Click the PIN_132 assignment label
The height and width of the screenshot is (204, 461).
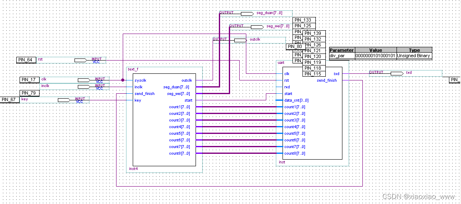[x=314, y=39]
